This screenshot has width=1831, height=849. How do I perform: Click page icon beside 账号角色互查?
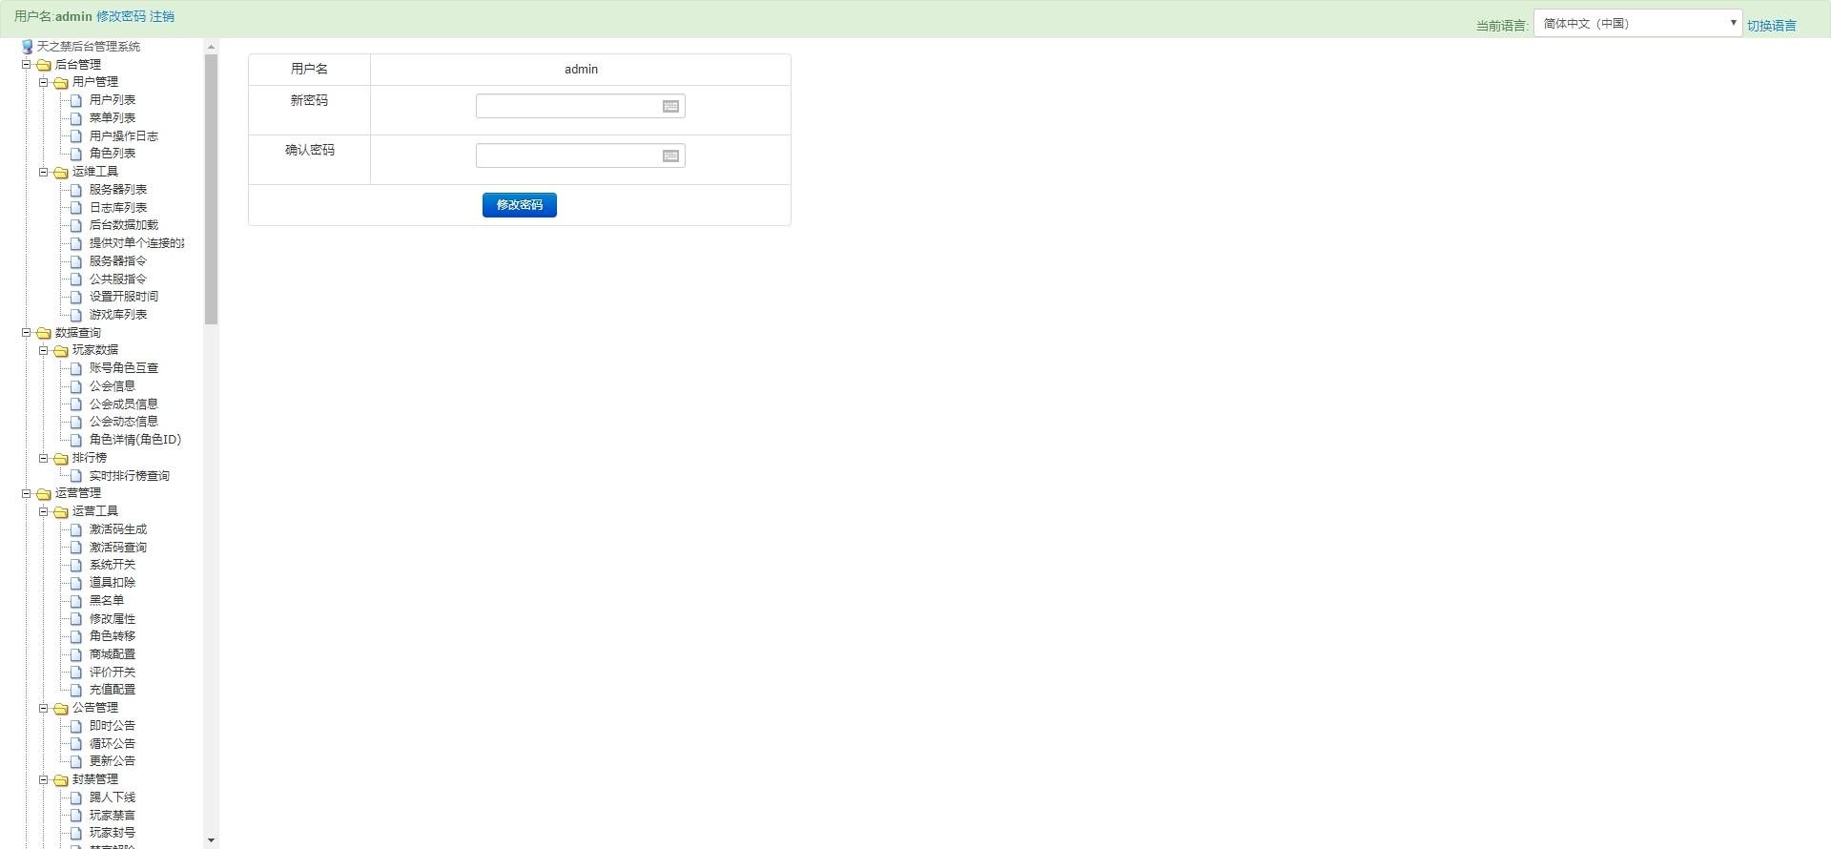coord(76,368)
